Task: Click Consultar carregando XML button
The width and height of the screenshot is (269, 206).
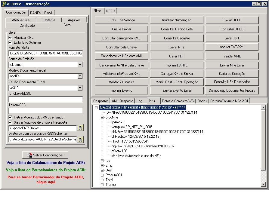Action: (122, 38)
